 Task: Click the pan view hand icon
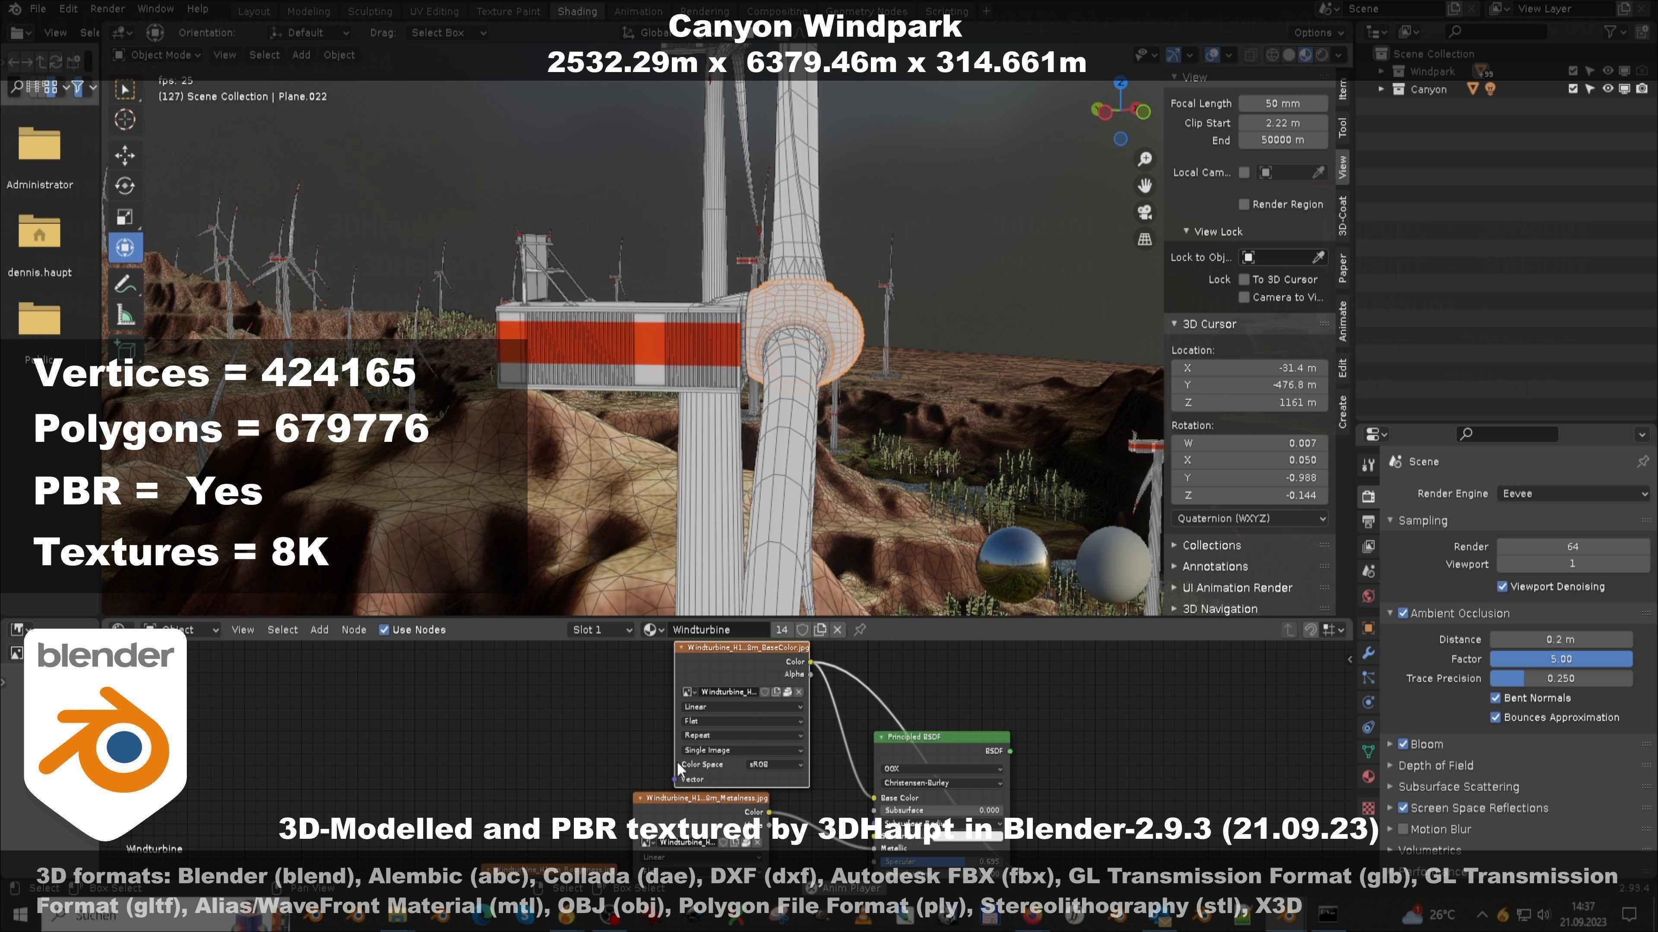click(x=1144, y=186)
